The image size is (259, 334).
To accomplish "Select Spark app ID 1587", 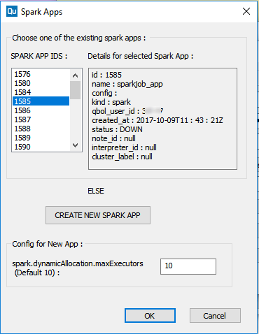I will click(x=41, y=119).
